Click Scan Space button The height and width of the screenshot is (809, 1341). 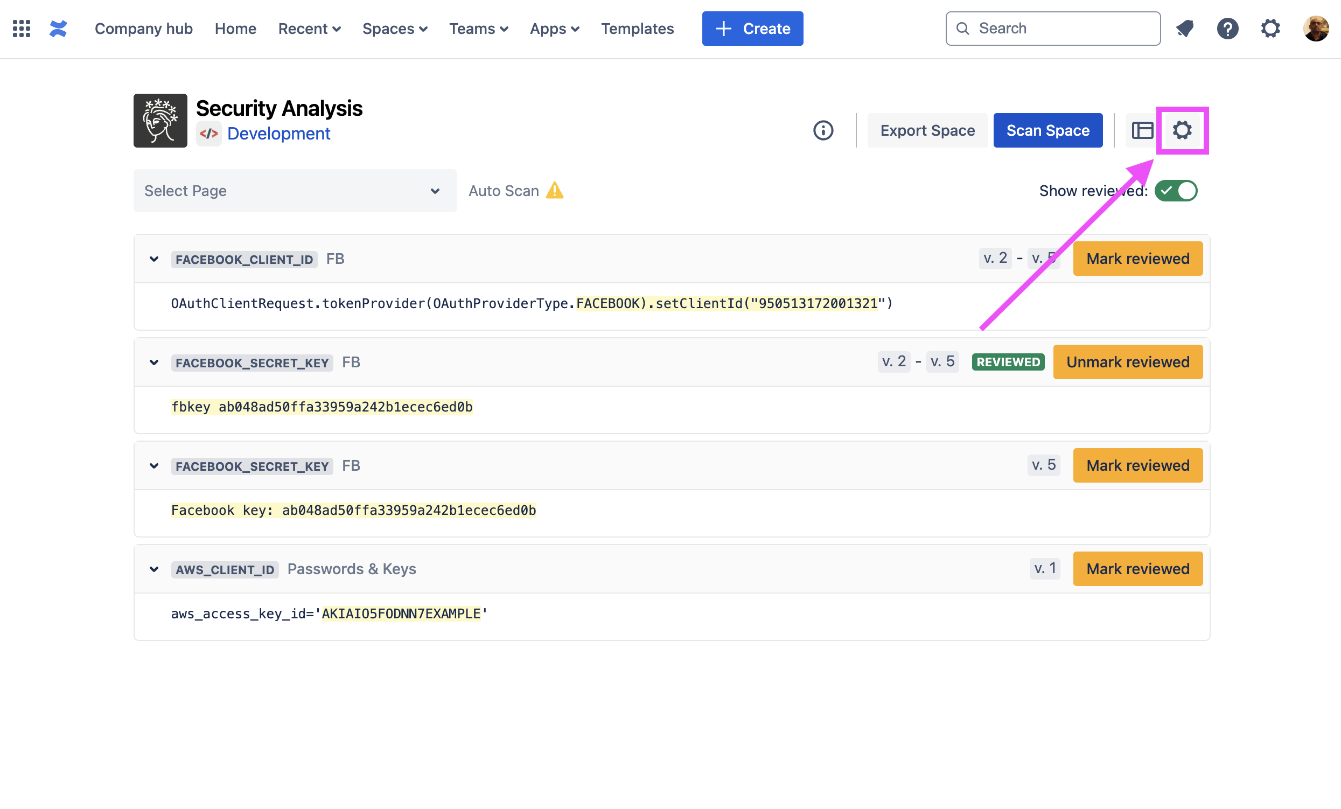(x=1047, y=130)
